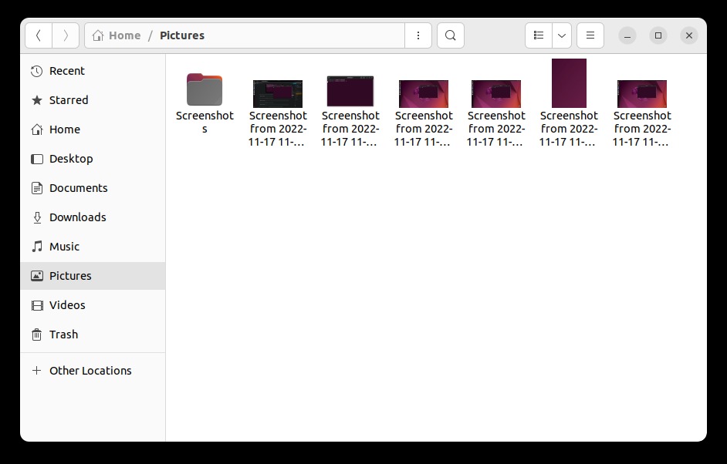
Task: Go back with the back arrow
Action: click(38, 35)
